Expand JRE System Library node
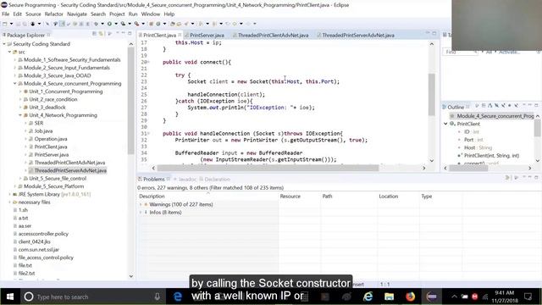The height and width of the screenshot is (305, 542). (9, 194)
